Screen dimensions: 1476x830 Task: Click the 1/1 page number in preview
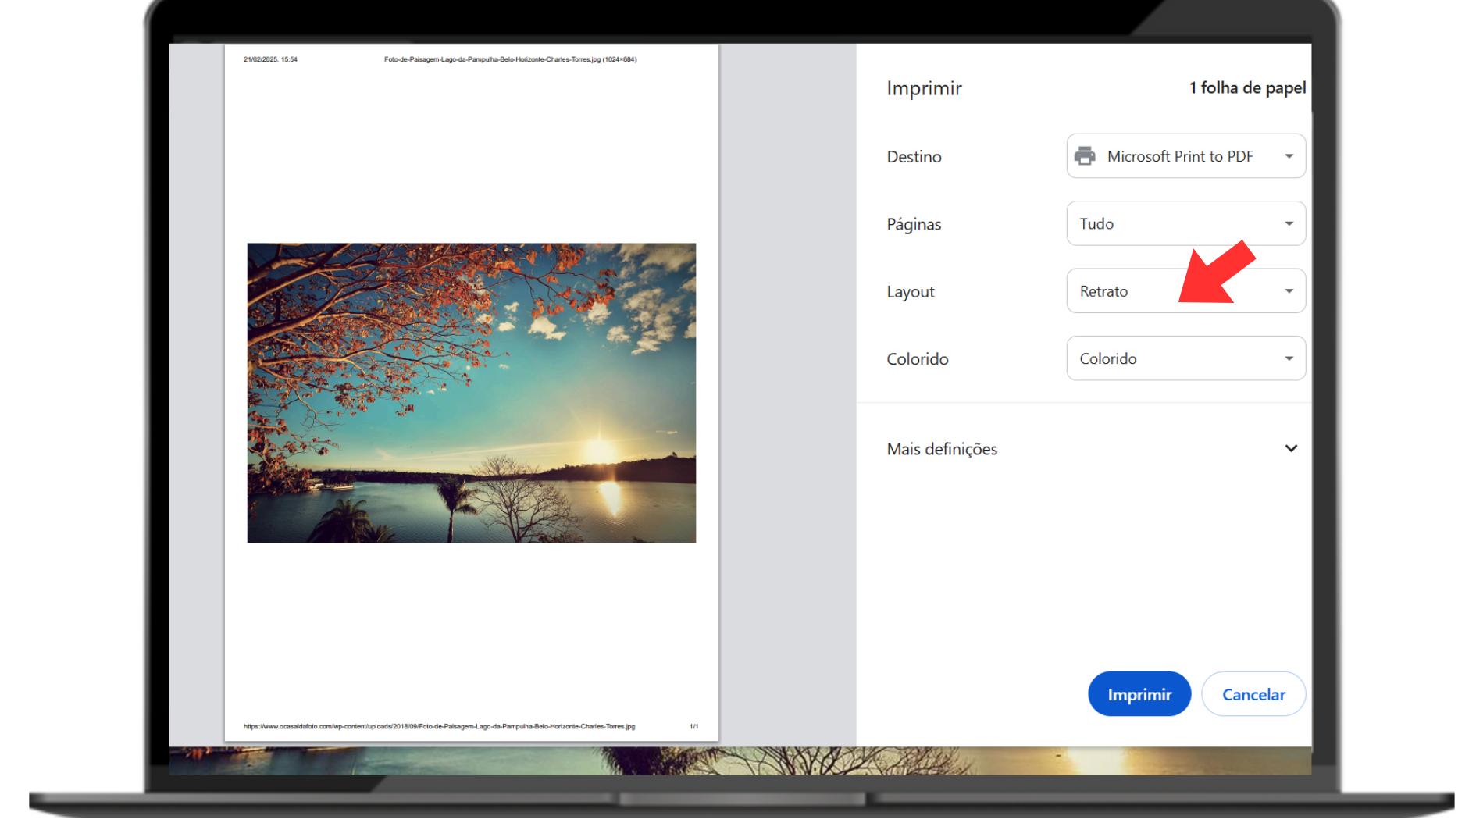pyautogui.click(x=693, y=726)
